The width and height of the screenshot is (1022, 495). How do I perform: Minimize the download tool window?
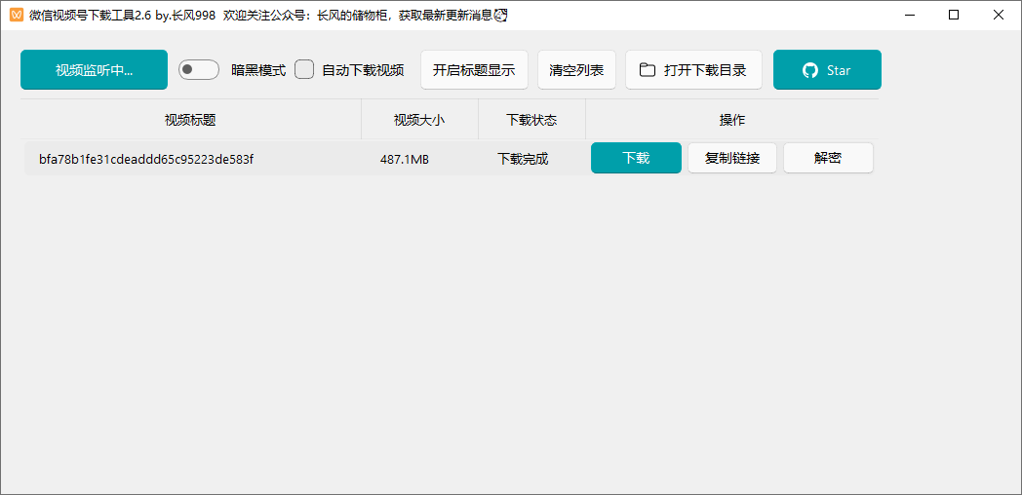coord(909,15)
